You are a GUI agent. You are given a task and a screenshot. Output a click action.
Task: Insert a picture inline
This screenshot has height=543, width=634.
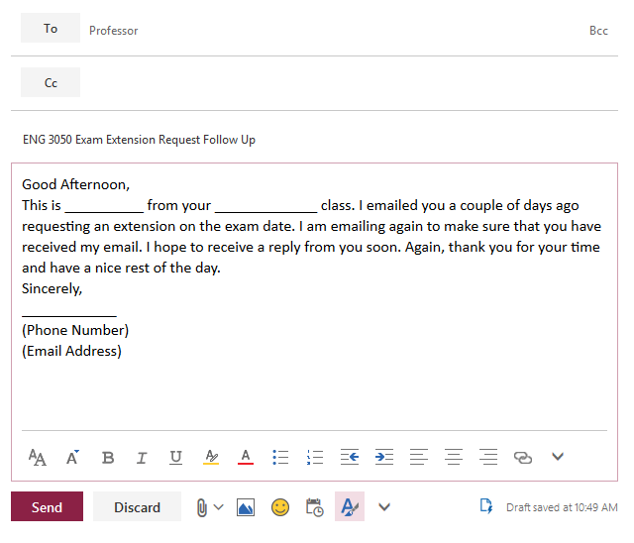click(246, 507)
